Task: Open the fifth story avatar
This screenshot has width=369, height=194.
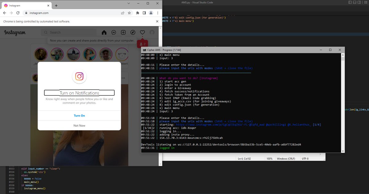Action: click(x=106, y=55)
